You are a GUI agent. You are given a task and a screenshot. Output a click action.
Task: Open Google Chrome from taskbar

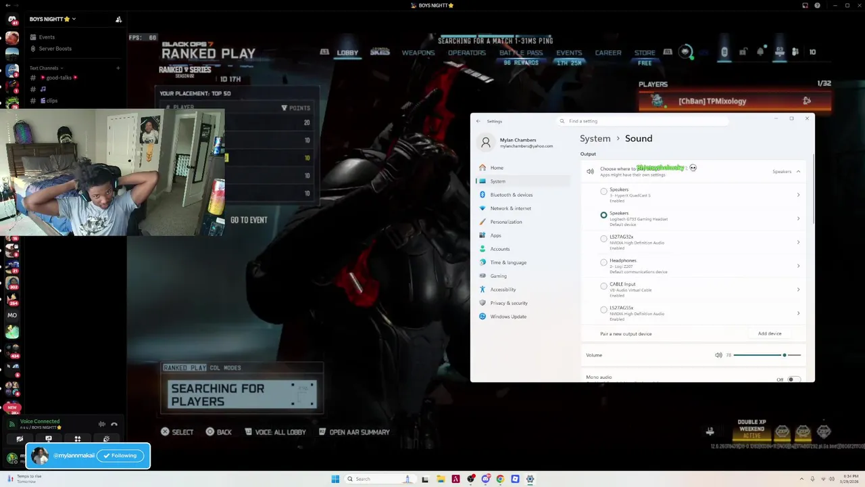[500, 479]
